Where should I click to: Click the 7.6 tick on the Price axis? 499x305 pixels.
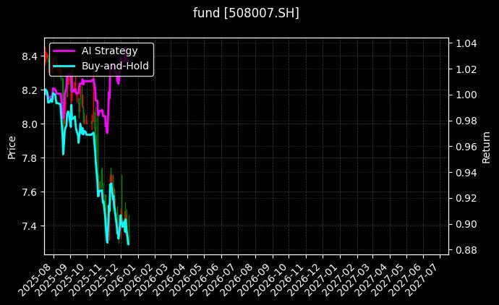click(x=30, y=192)
